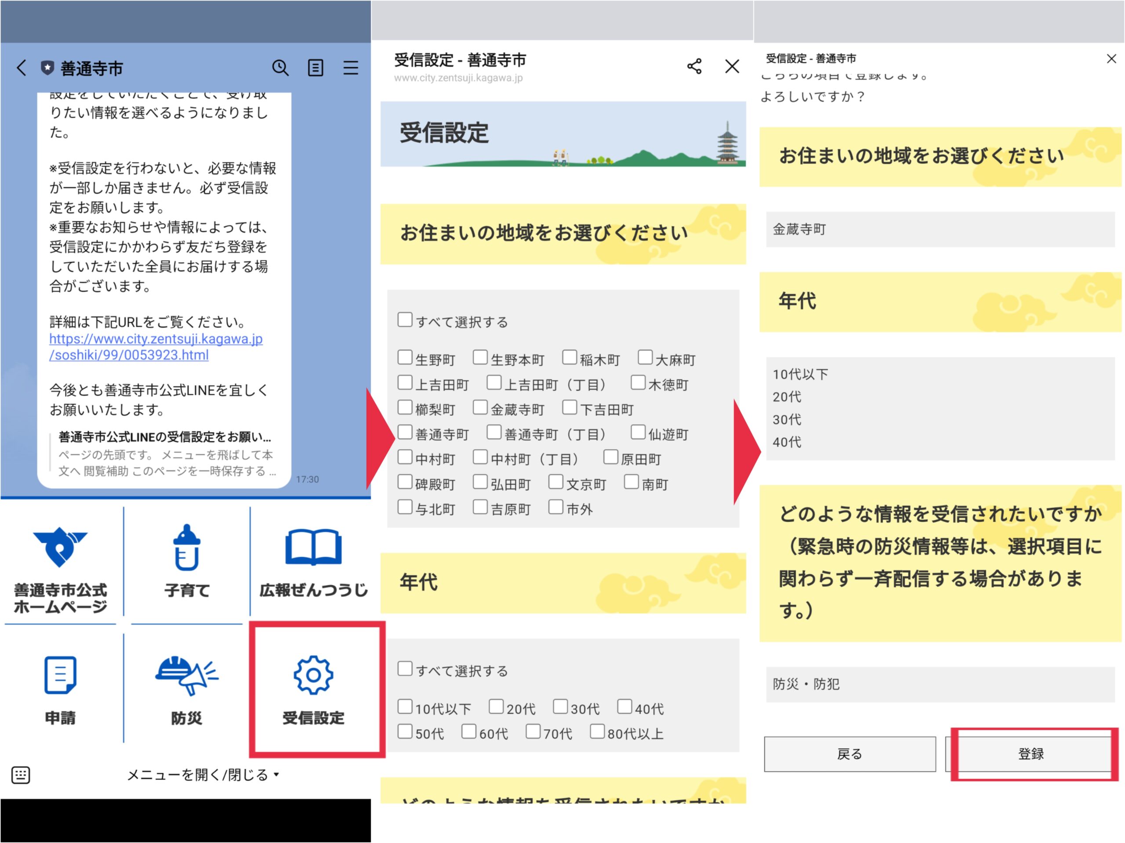Screen dimensions: 1125x843
Task: Check the 30代 age checkbox
Action: click(x=560, y=706)
